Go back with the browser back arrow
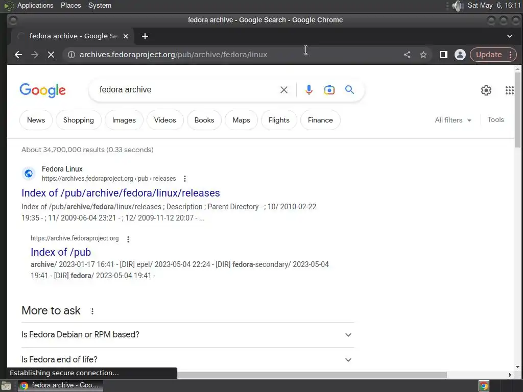Viewport: 523px width, 392px height. [18, 55]
